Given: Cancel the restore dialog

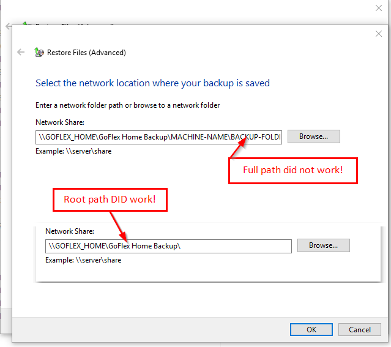Looking at the screenshot, I should click(360, 329).
